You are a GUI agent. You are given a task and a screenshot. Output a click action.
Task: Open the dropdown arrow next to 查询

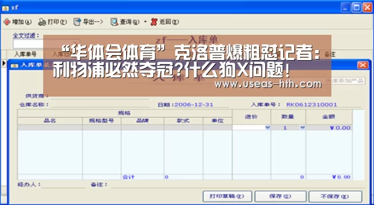pyautogui.click(x=145, y=22)
